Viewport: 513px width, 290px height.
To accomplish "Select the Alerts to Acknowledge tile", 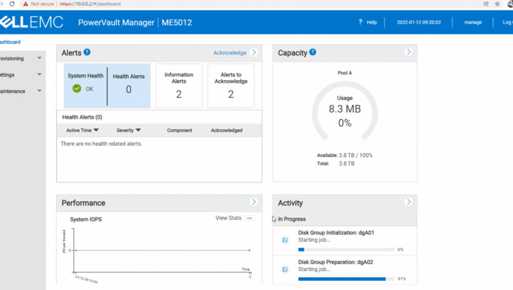I will pos(231,85).
